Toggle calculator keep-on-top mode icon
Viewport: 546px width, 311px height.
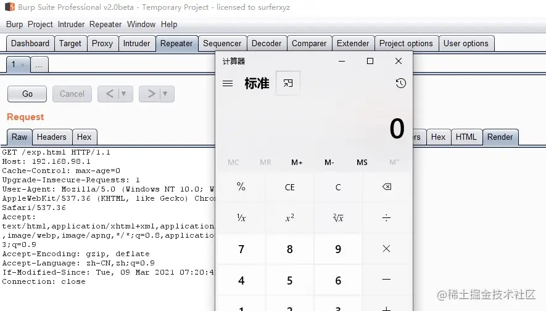click(288, 83)
